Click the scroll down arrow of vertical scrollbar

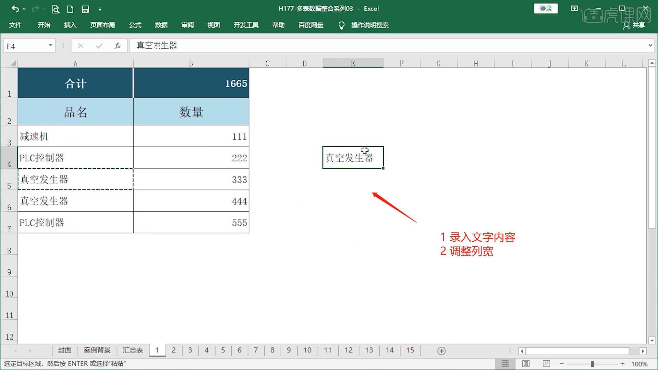(x=652, y=341)
